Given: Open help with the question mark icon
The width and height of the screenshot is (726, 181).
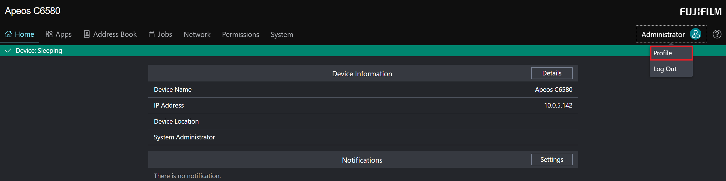Looking at the screenshot, I should [717, 34].
